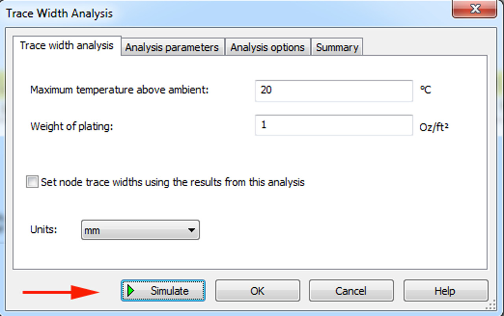This screenshot has height=316, width=504.
Task: Run the analysis with the Simulate button
Action: tap(163, 291)
